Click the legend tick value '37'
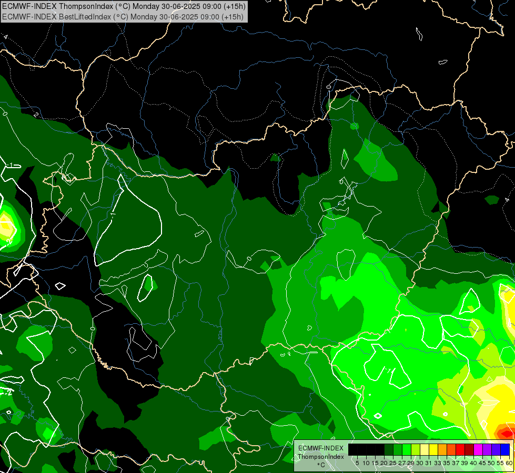Image resolution: width=515 pixels, height=473 pixels. coord(456,463)
